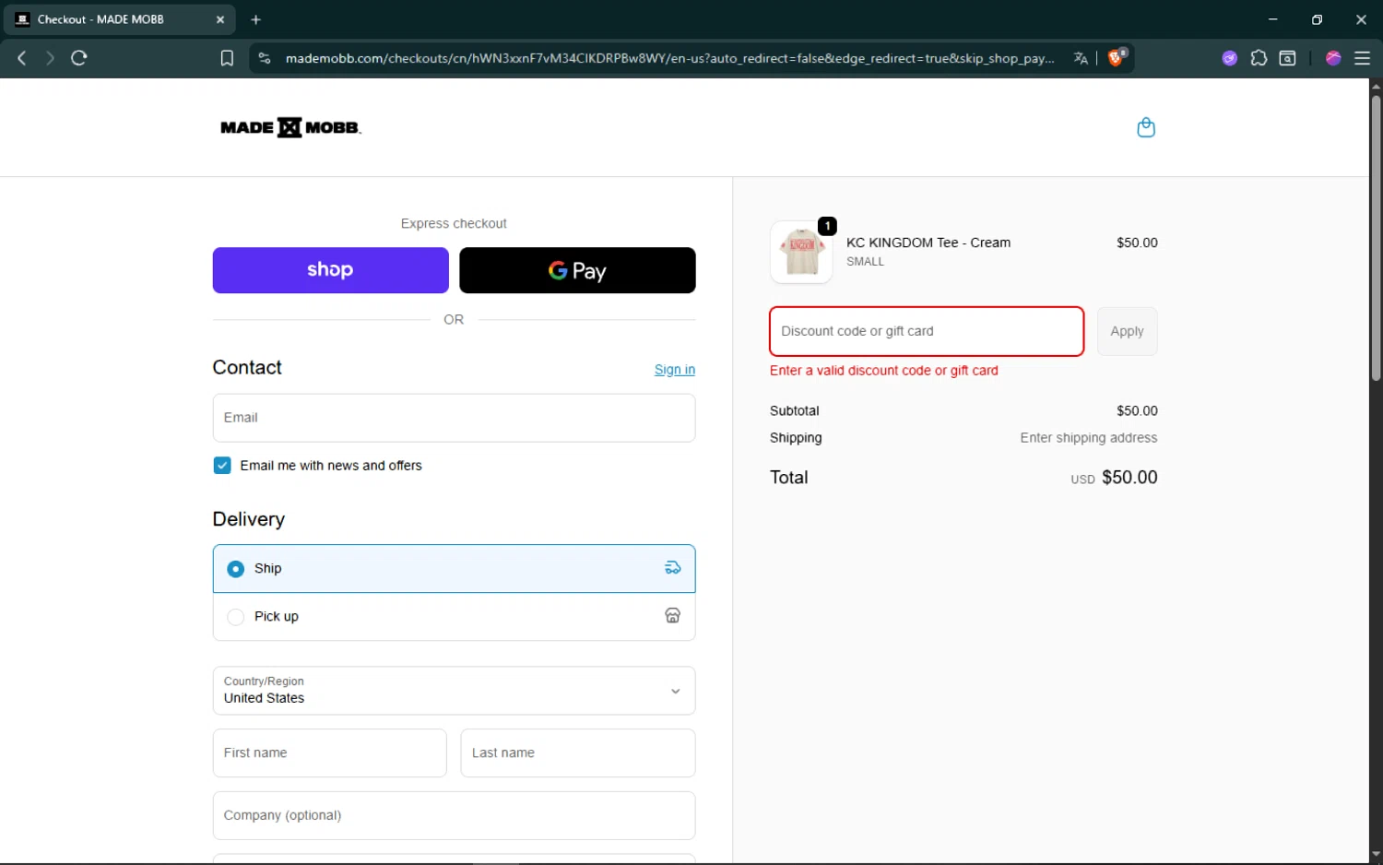Viewport: 1383px width, 865px height.
Task: Pay with Google Pay express checkout
Action: [577, 270]
